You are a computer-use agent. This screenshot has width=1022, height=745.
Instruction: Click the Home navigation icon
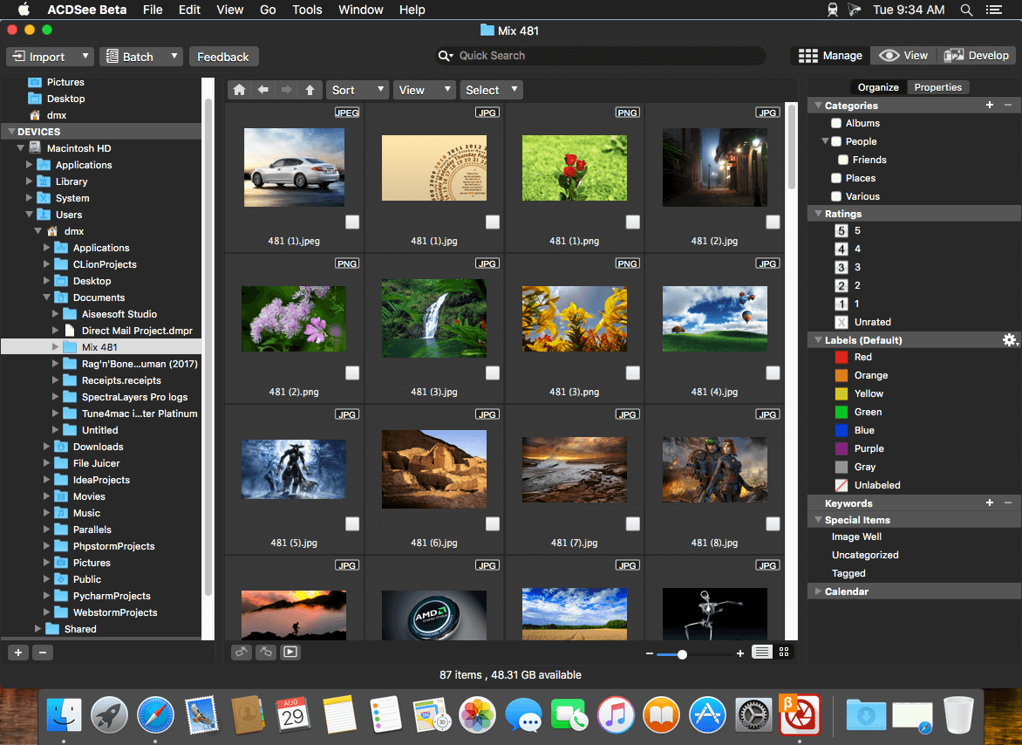(240, 90)
